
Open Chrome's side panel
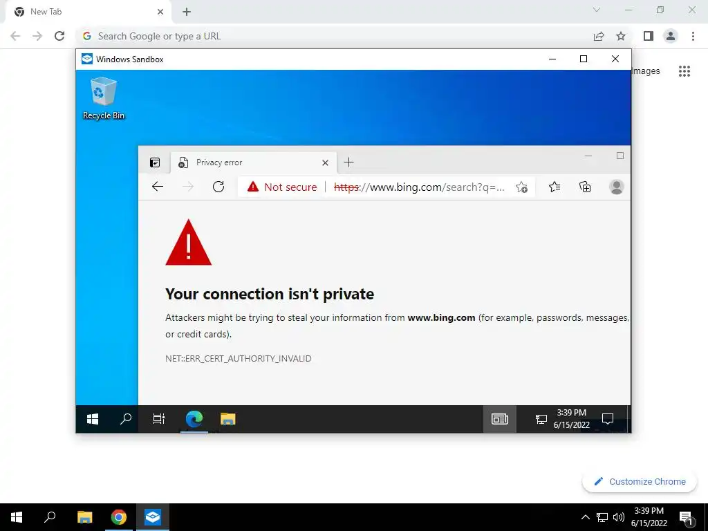pyautogui.click(x=649, y=36)
